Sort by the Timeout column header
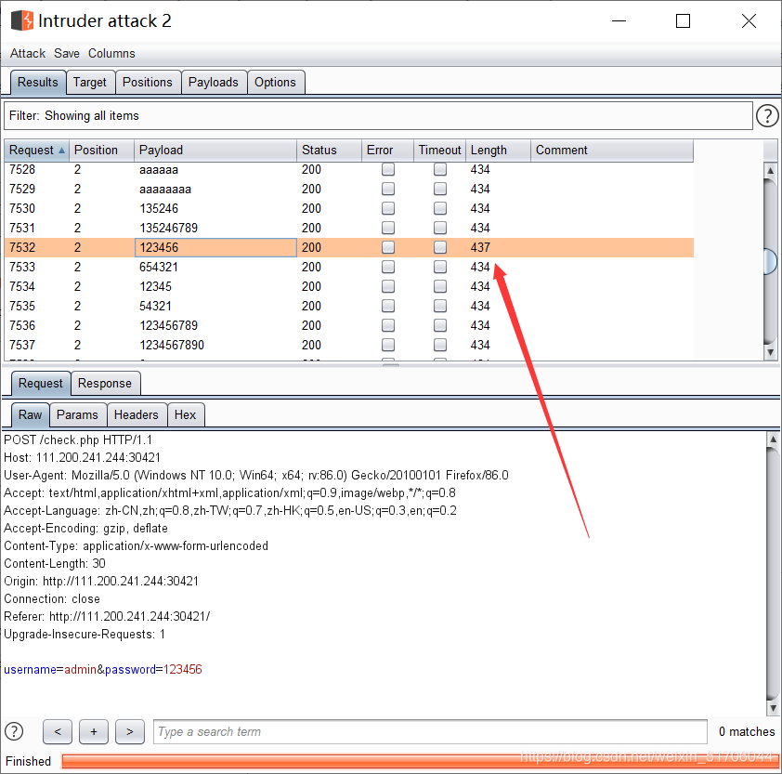Viewport: 782px width, 774px height. tap(440, 151)
